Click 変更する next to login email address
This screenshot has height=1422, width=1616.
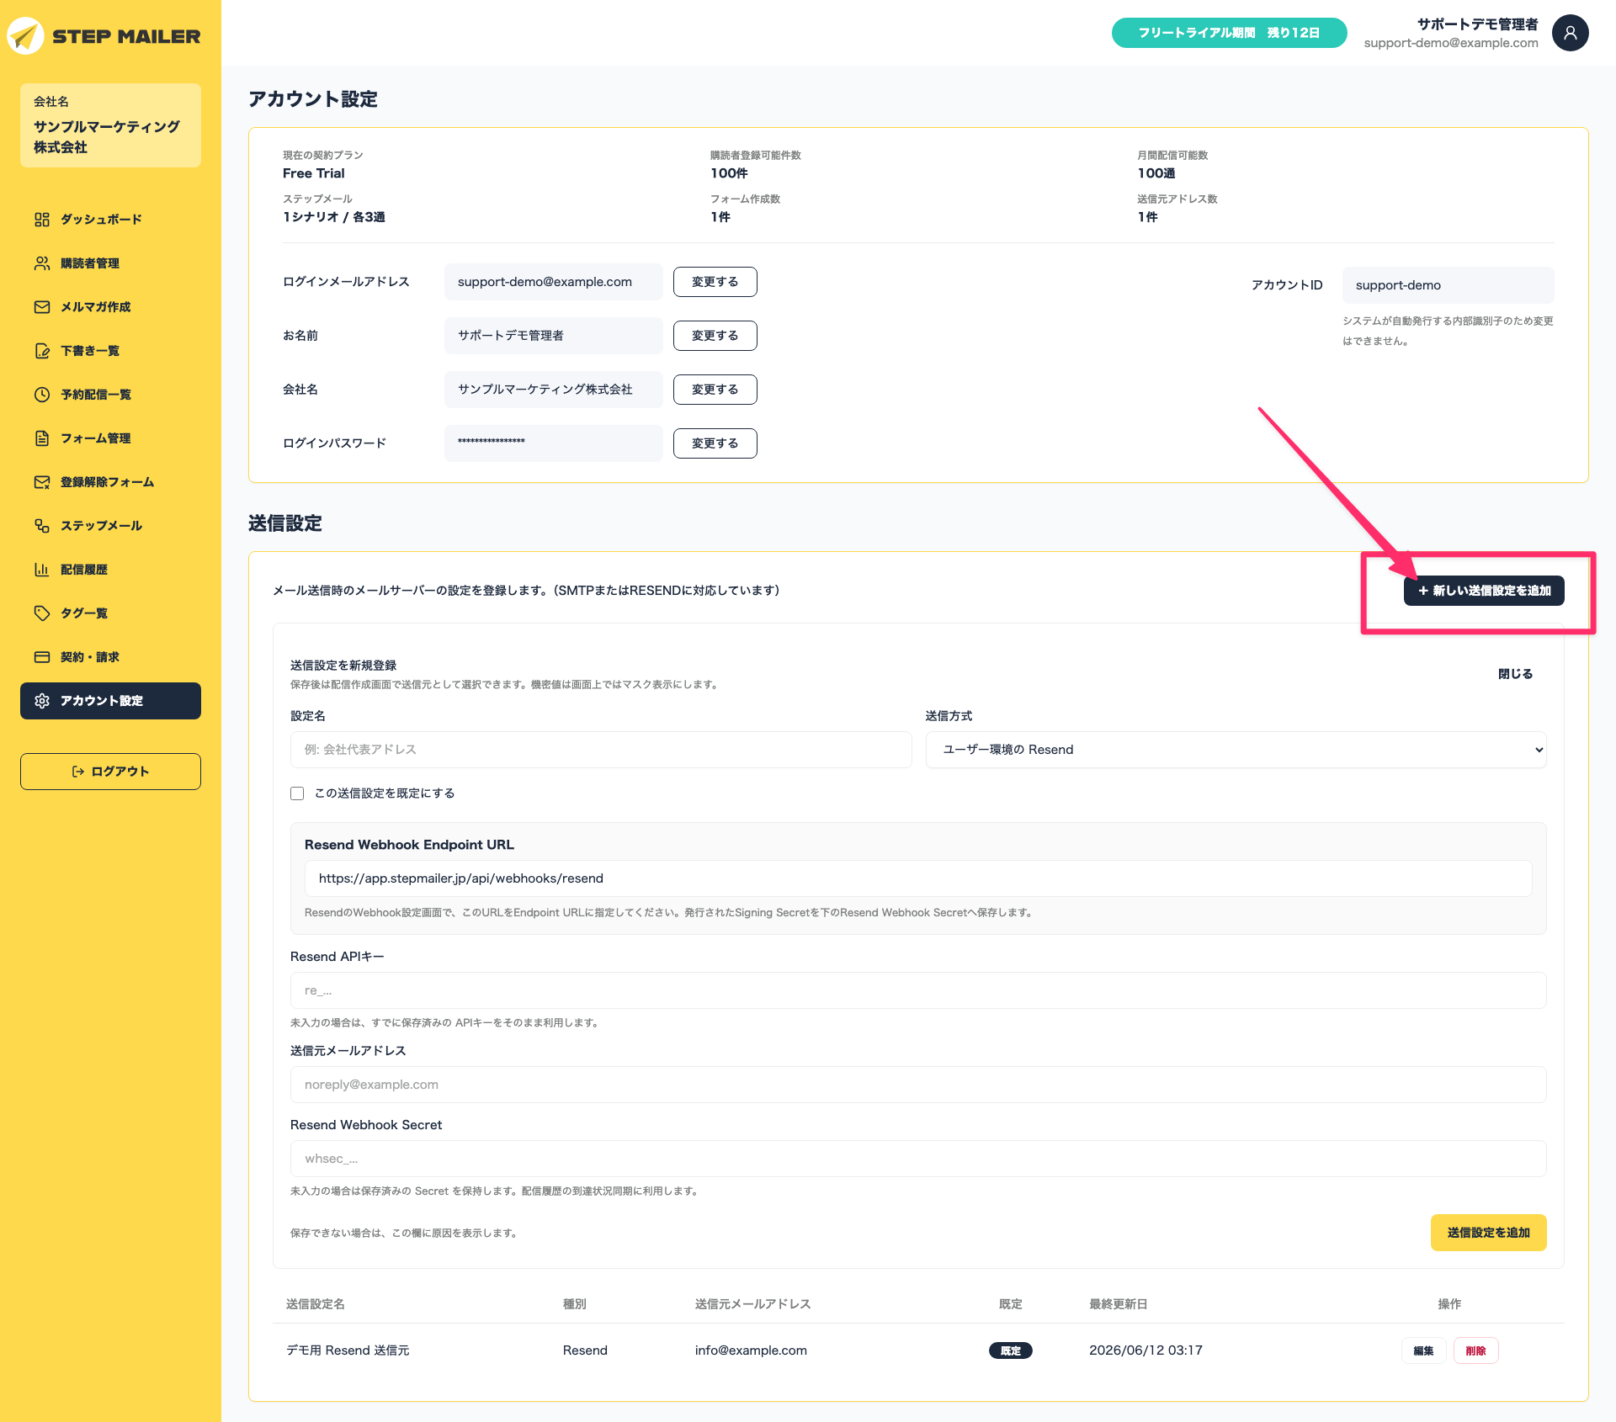pyautogui.click(x=715, y=282)
